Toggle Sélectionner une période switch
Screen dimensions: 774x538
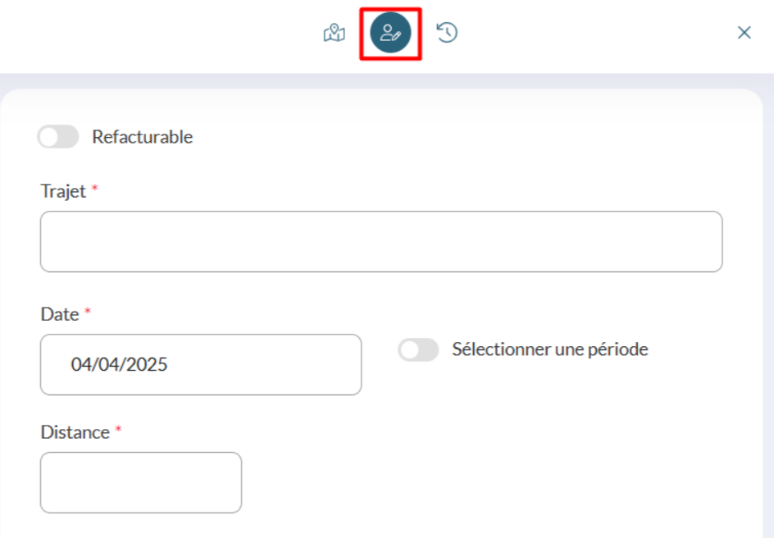click(x=419, y=349)
